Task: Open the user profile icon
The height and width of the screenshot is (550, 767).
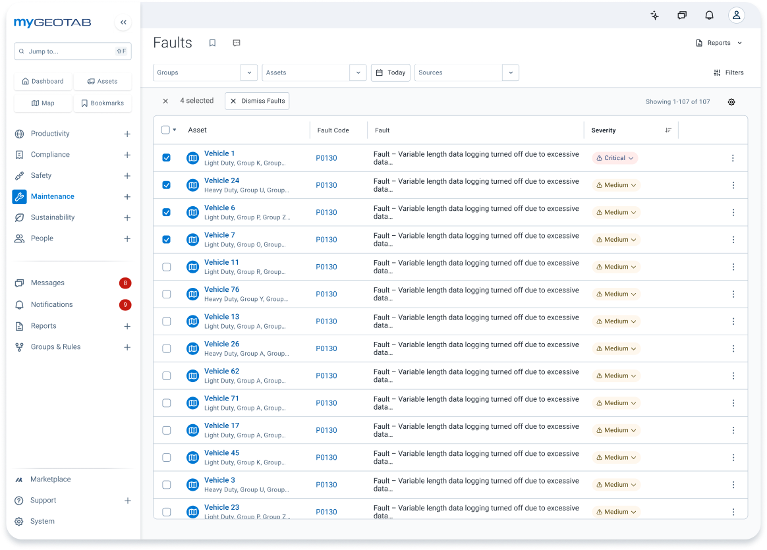Action: point(736,15)
